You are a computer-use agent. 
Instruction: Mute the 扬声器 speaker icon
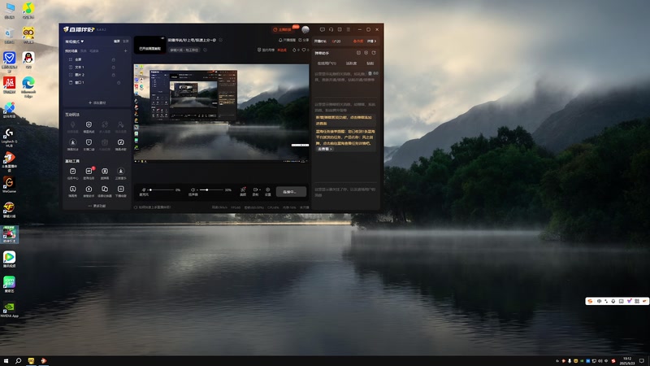[193, 190]
